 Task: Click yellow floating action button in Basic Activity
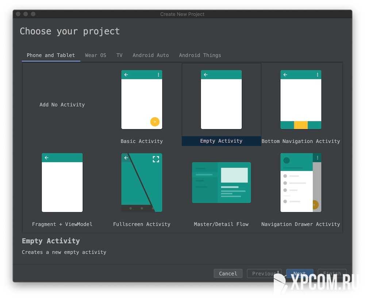click(155, 122)
